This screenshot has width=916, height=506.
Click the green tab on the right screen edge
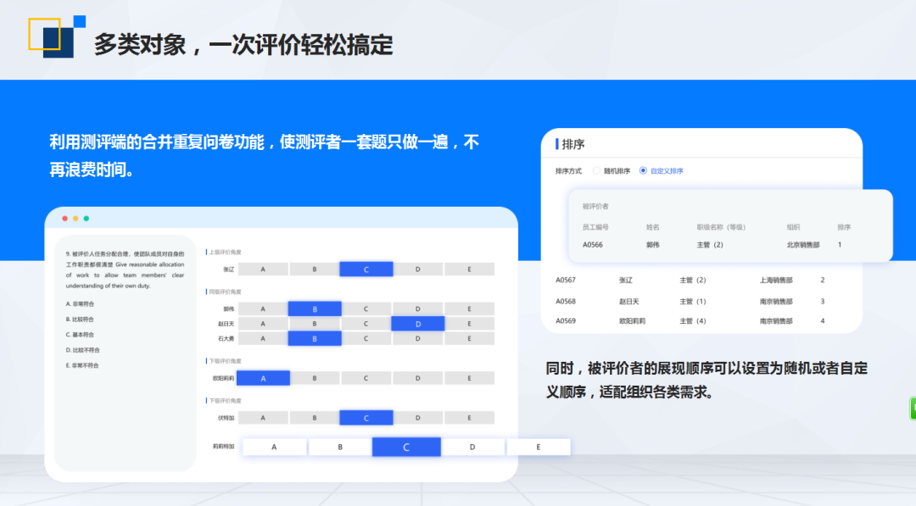pyautogui.click(x=912, y=409)
